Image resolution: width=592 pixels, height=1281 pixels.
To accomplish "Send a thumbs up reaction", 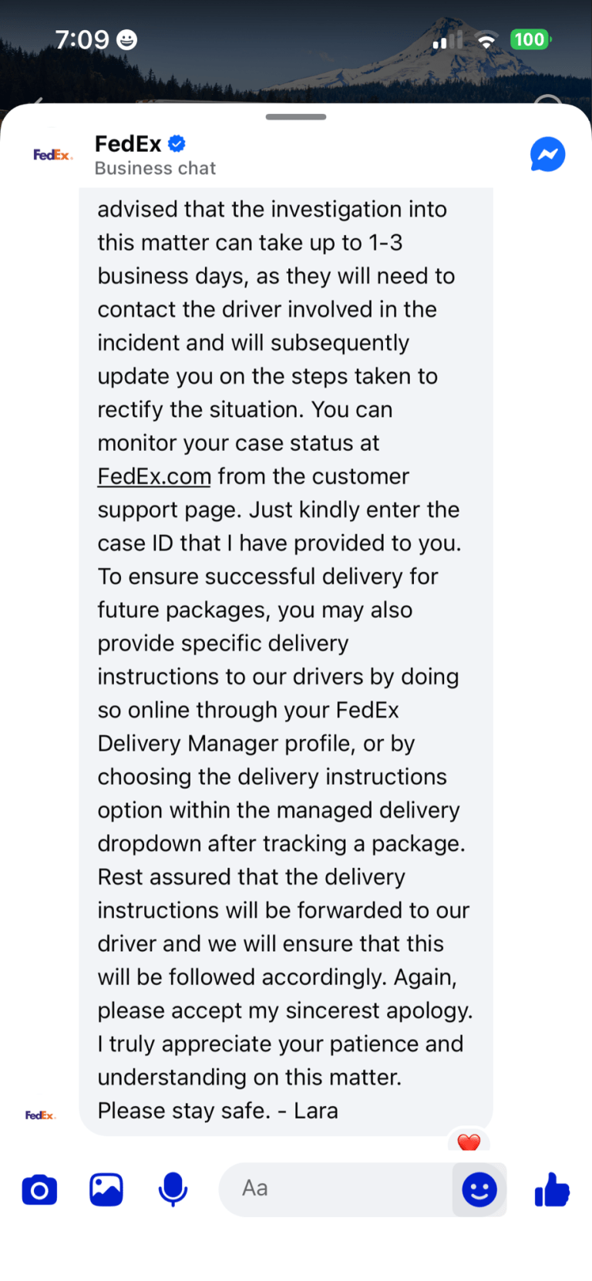I will pyautogui.click(x=550, y=1189).
